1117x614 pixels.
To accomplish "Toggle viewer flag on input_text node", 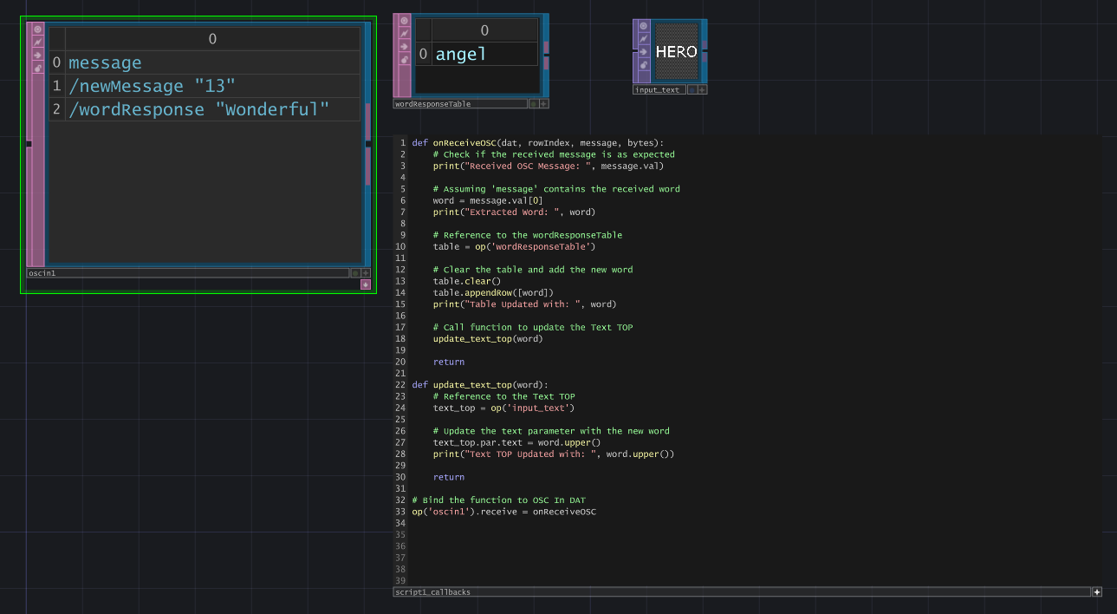I will [x=644, y=27].
